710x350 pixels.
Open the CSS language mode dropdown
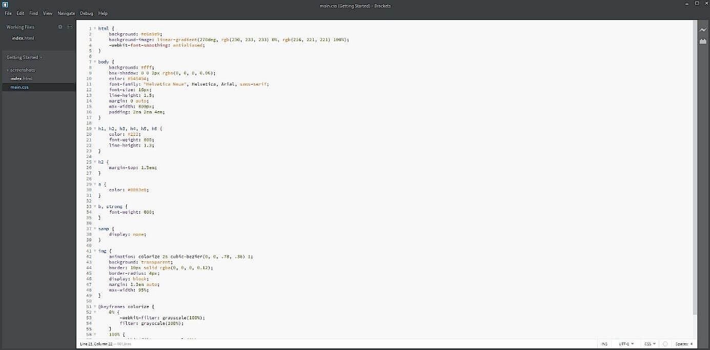(x=649, y=344)
